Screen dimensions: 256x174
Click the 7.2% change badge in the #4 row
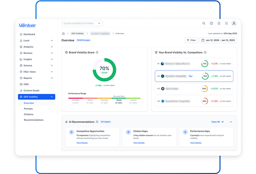214,101
